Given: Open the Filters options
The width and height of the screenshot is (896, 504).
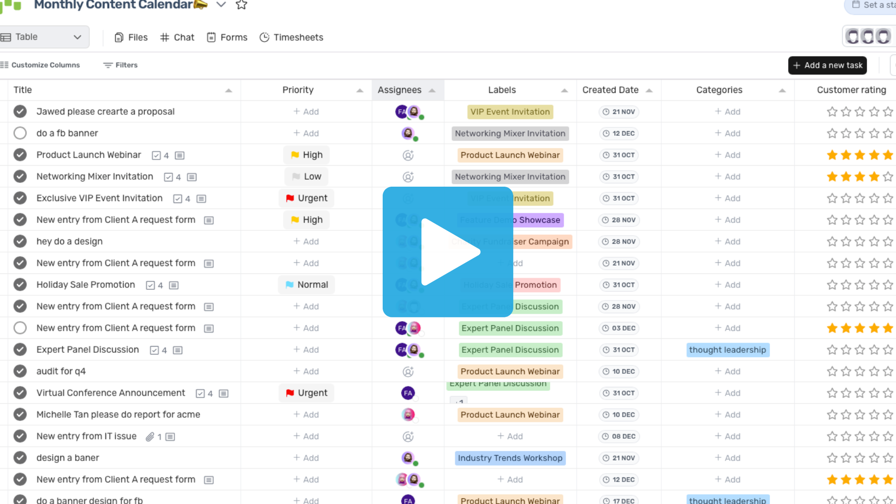Looking at the screenshot, I should pyautogui.click(x=120, y=65).
